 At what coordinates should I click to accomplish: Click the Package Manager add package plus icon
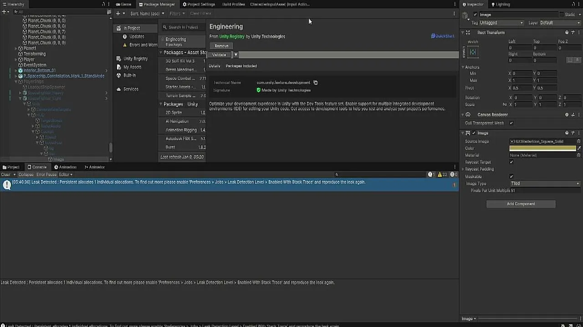click(x=118, y=14)
